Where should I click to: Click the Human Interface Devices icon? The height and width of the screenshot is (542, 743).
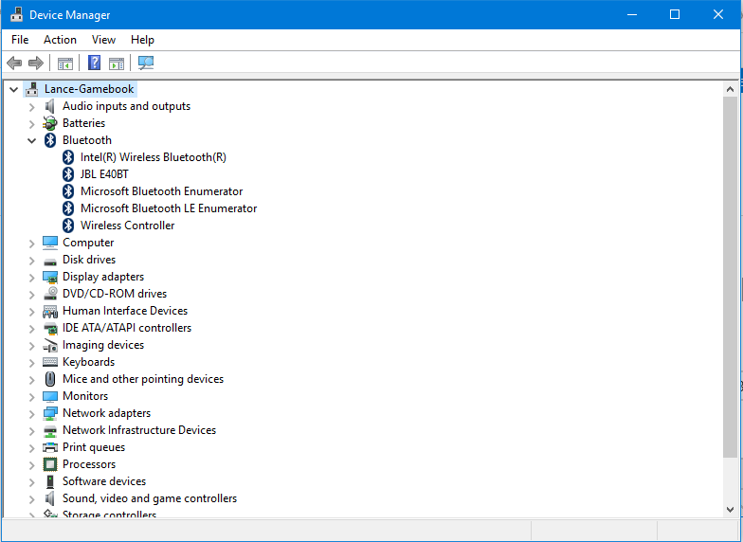[49, 311]
